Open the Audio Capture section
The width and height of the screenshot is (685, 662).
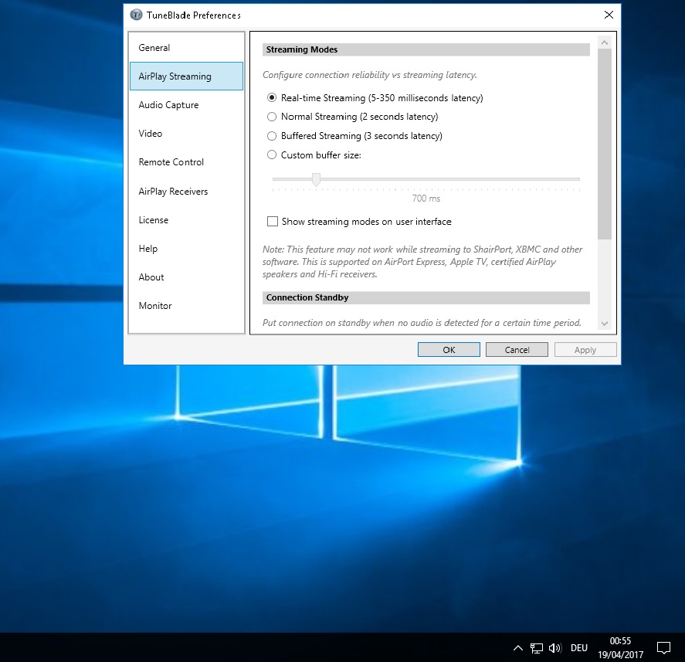click(168, 105)
